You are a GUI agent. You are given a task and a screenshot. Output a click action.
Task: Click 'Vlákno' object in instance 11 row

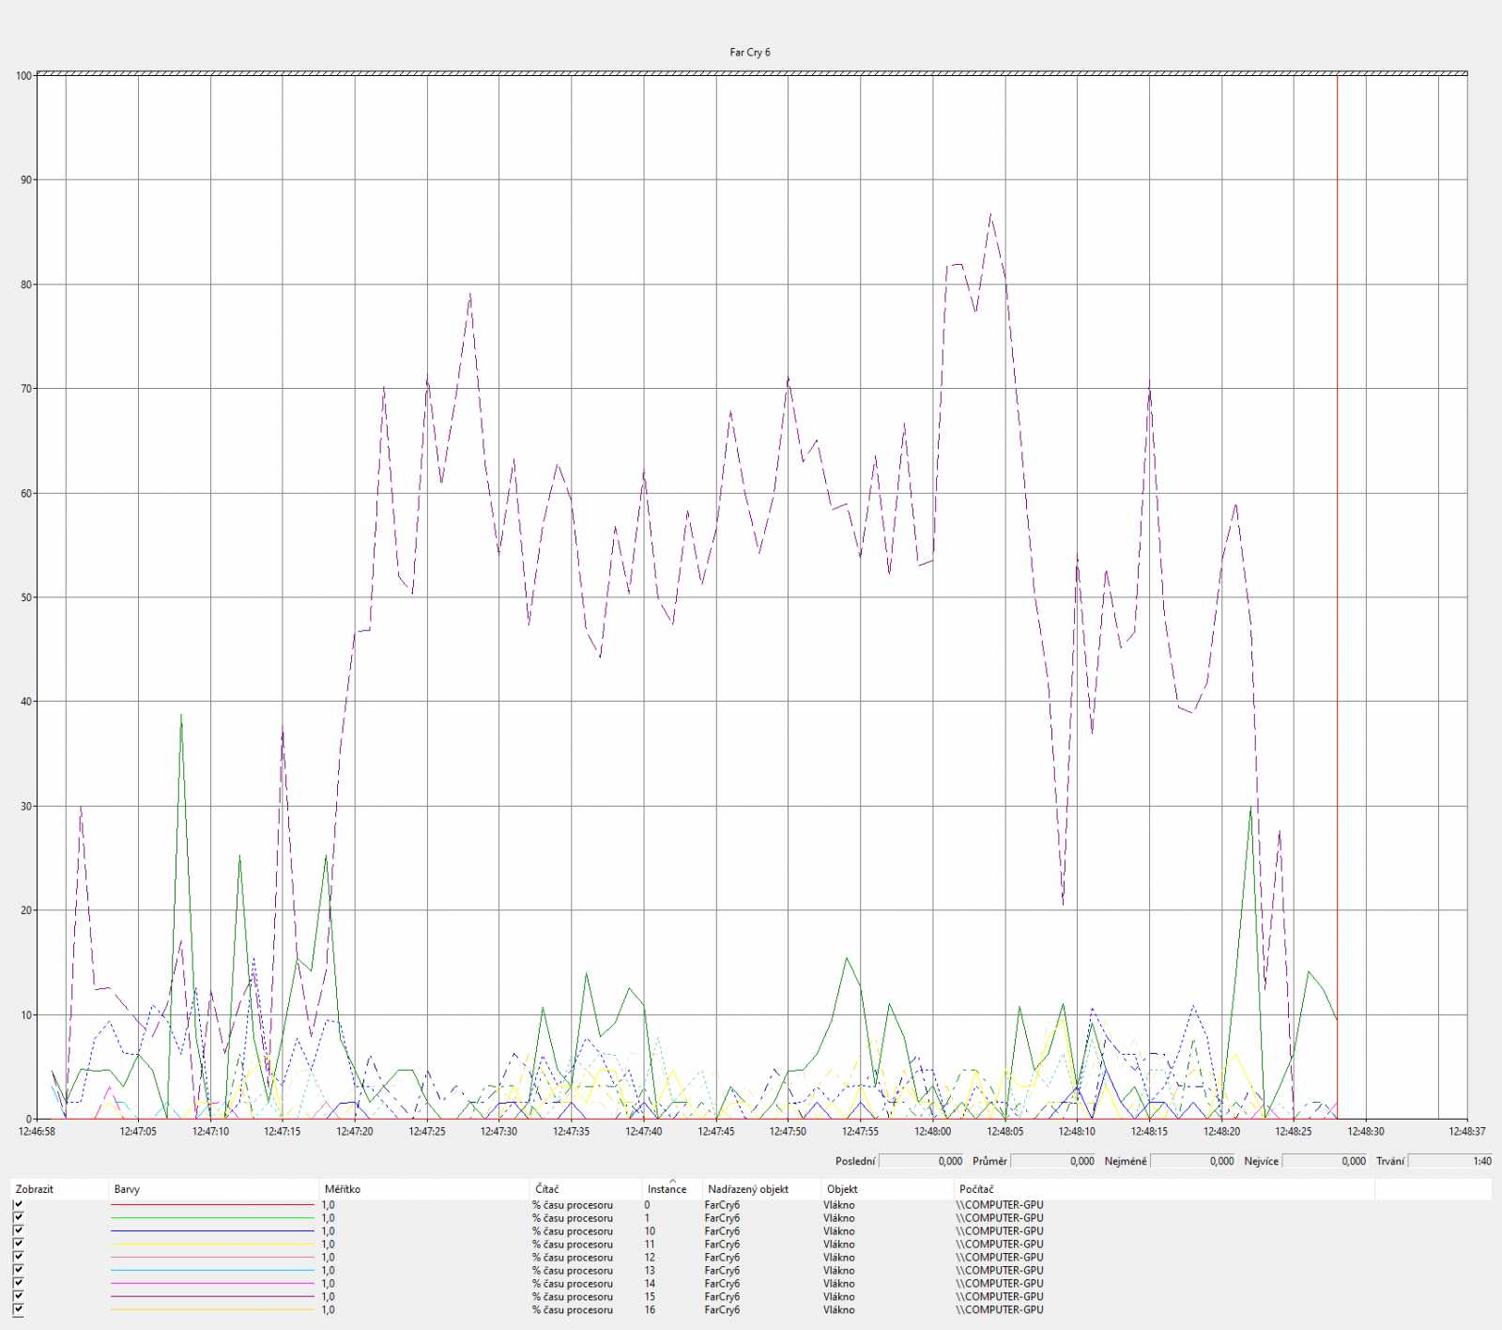click(839, 1244)
